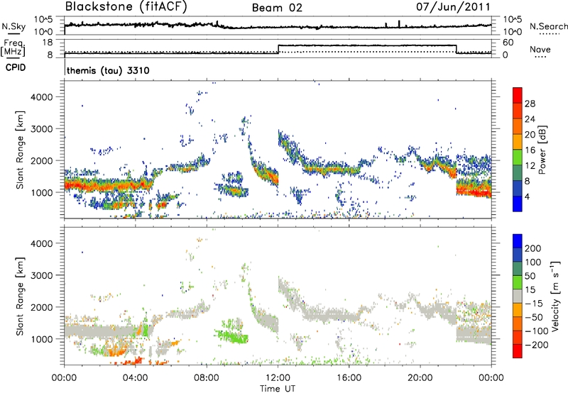Click the 'Freq. [MHz]' axis label
This screenshot has height=393, width=568.
pyautogui.click(x=13, y=48)
